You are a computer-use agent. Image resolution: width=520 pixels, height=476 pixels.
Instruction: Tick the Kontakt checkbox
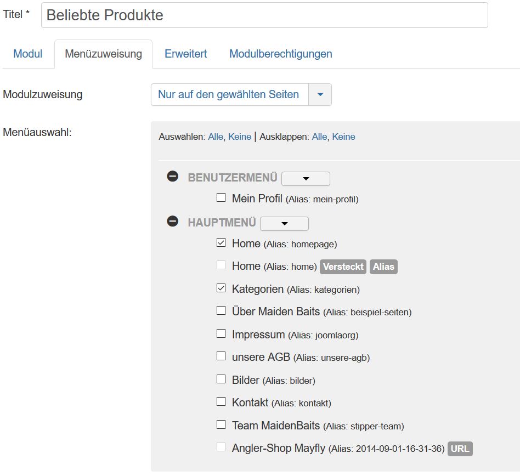[x=221, y=401]
